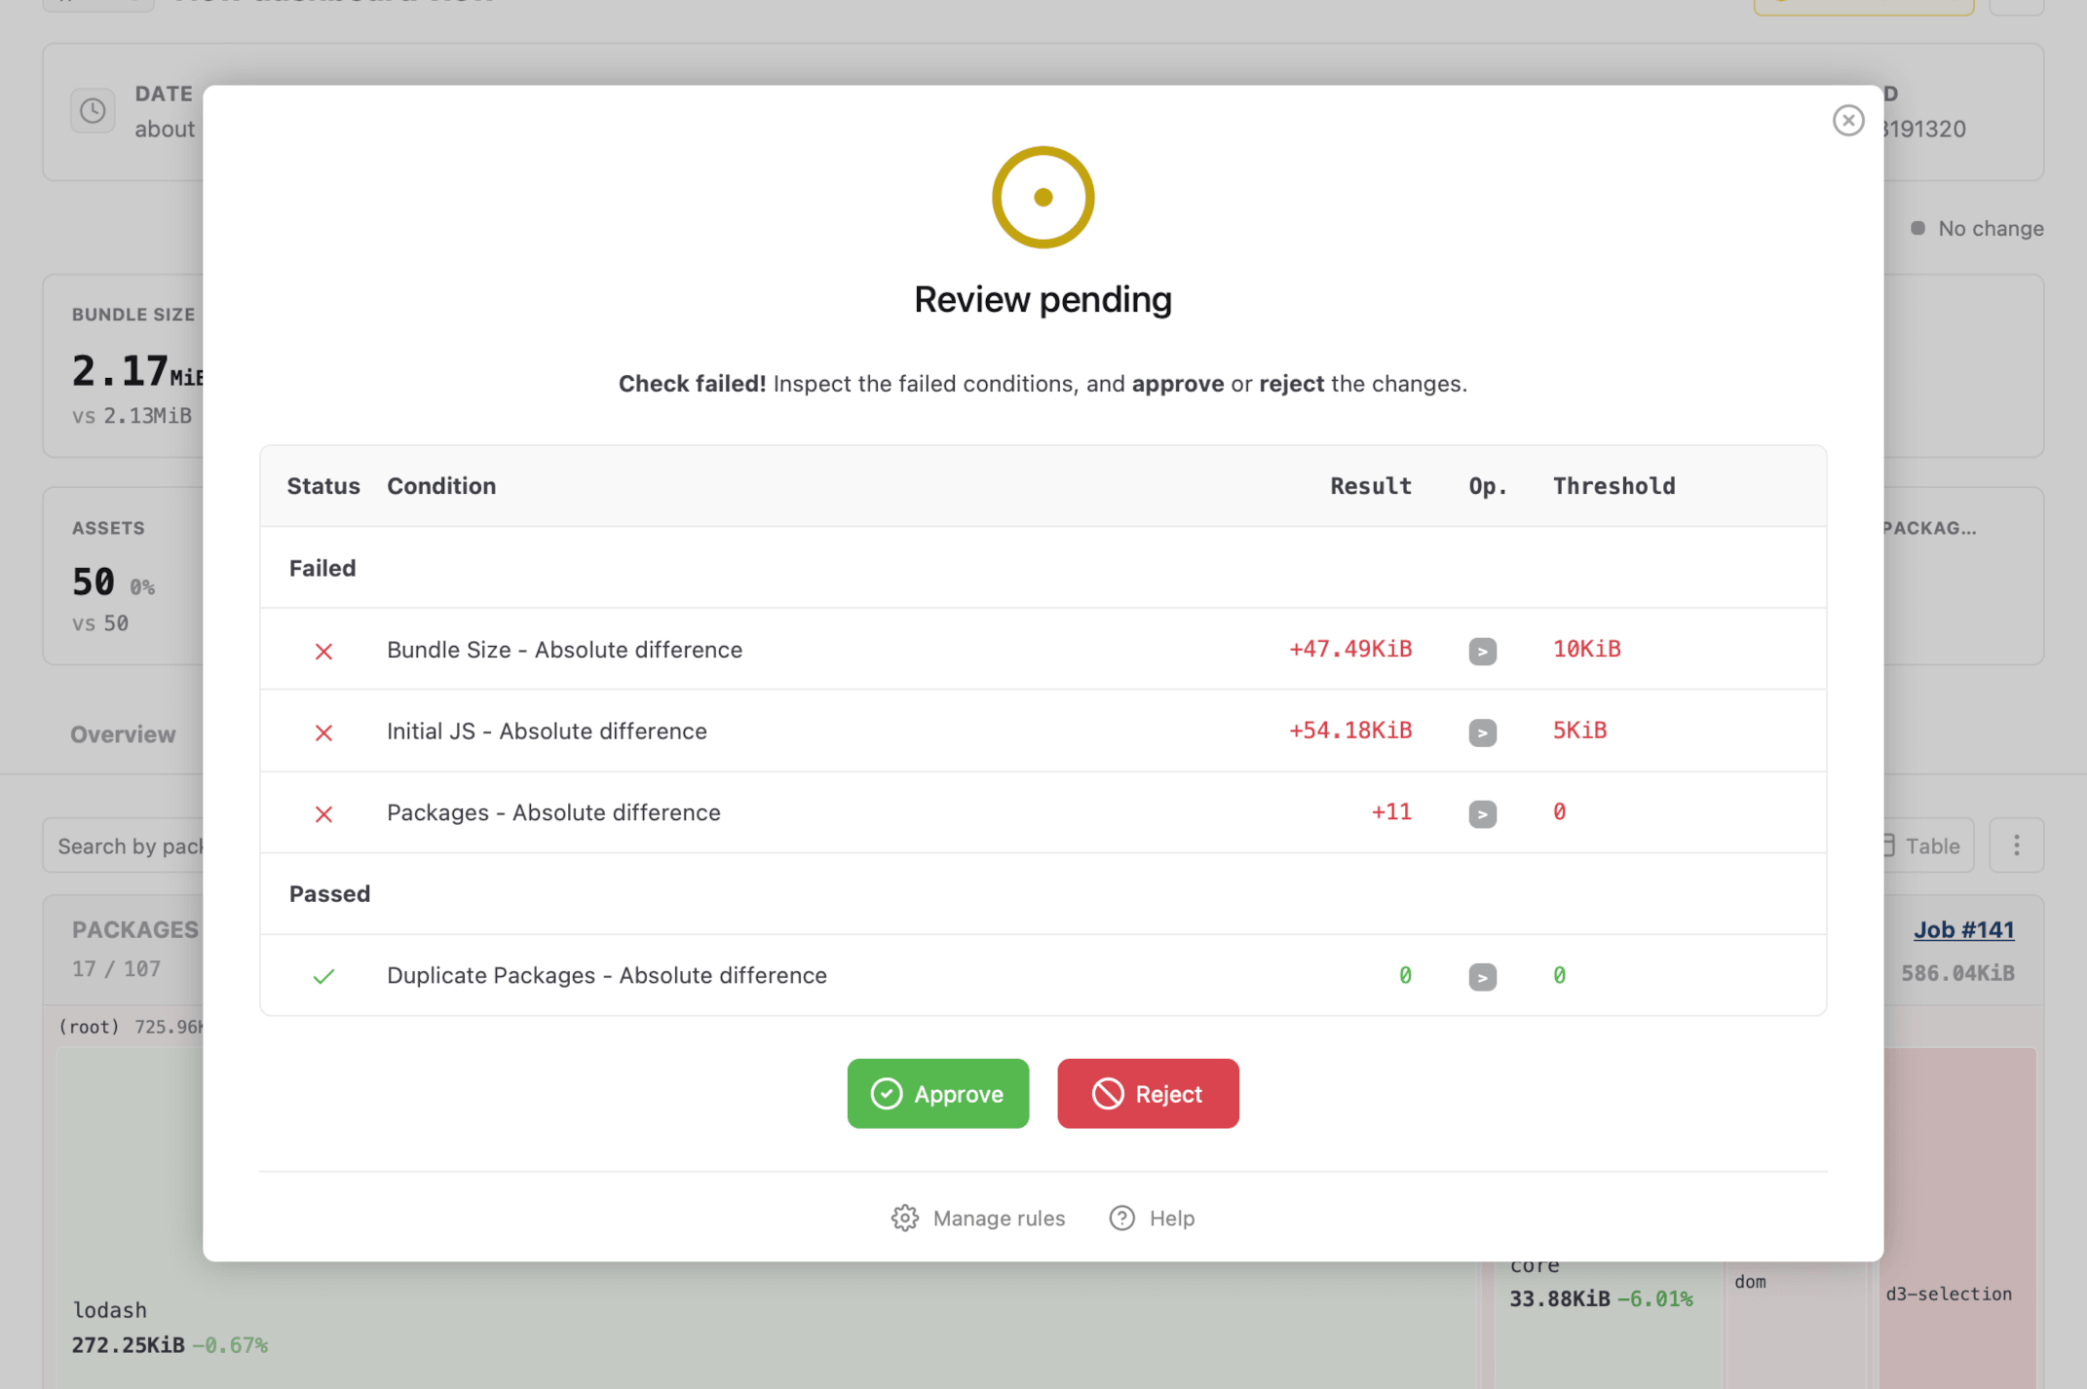Click the 10KiB threshold value
Screen dimensions: 2087x1389
click(1586, 649)
